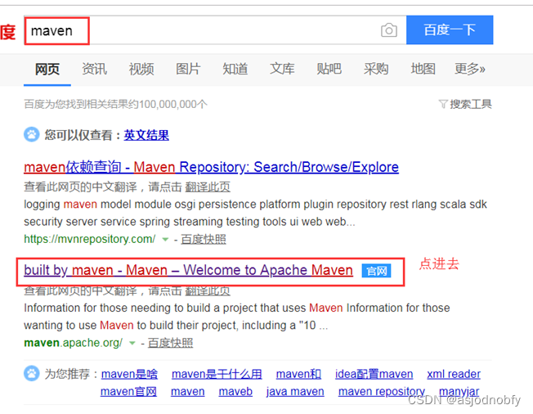The width and height of the screenshot is (533, 414).
Task: Click the maven是啥 suggestion
Action: [x=129, y=374]
